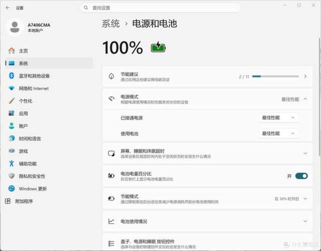The image size is (321, 251).
Task: Open 节能建议 details arrow
Action: [305, 76]
